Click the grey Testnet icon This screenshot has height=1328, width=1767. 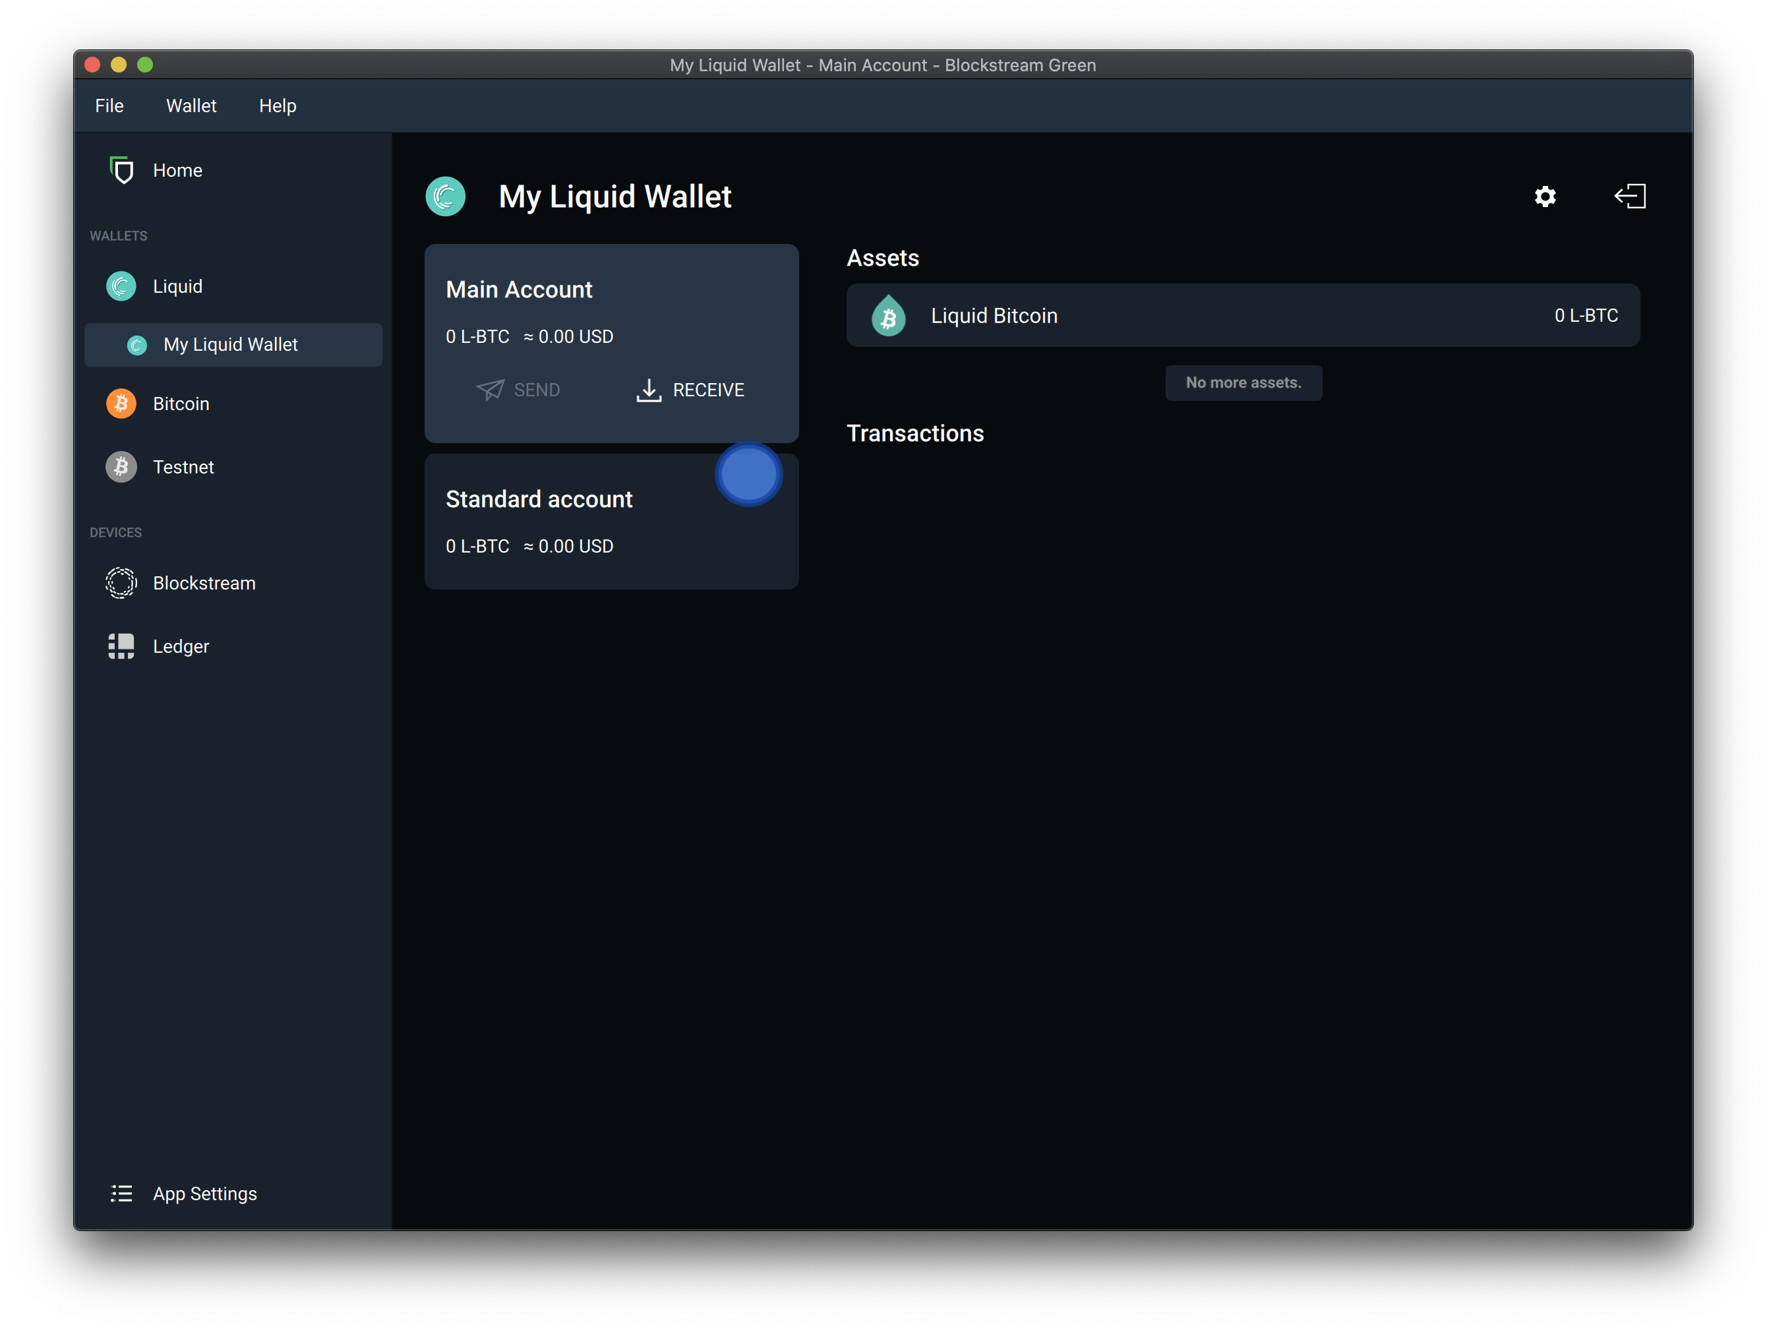[121, 467]
